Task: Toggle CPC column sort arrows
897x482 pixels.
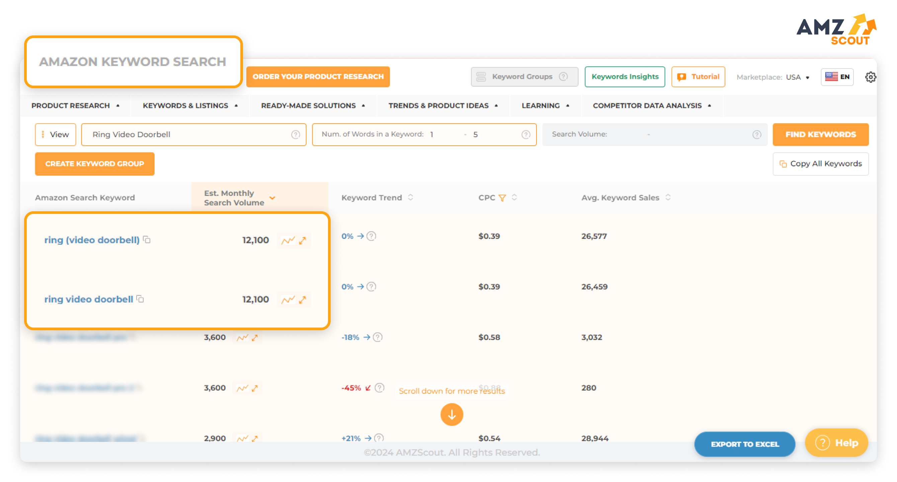Action: point(514,198)
